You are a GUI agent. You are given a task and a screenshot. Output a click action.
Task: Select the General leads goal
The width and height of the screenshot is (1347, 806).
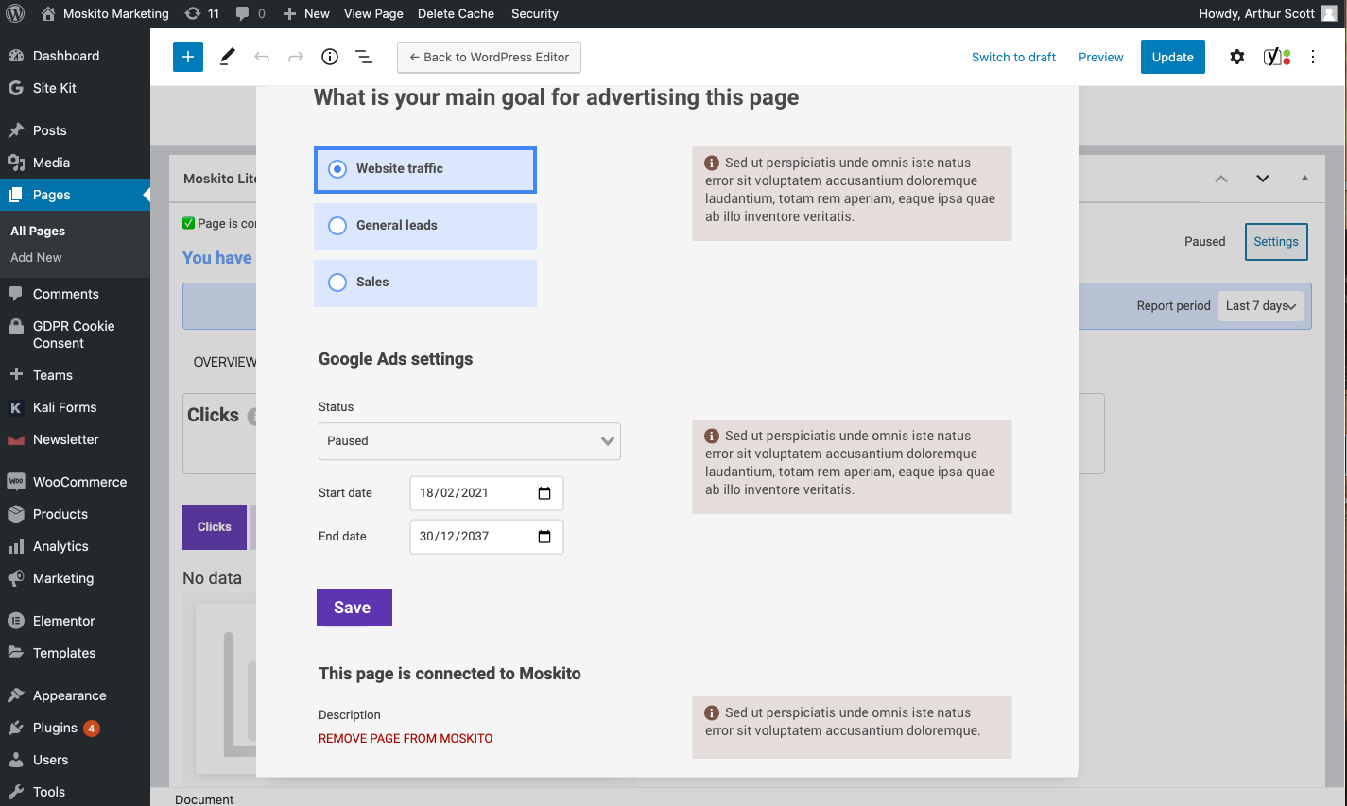click(425, 227)
